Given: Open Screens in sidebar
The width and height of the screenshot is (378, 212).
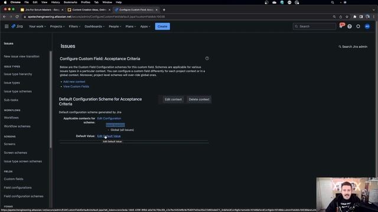Looking at the screenshot, I should [9, 144].
